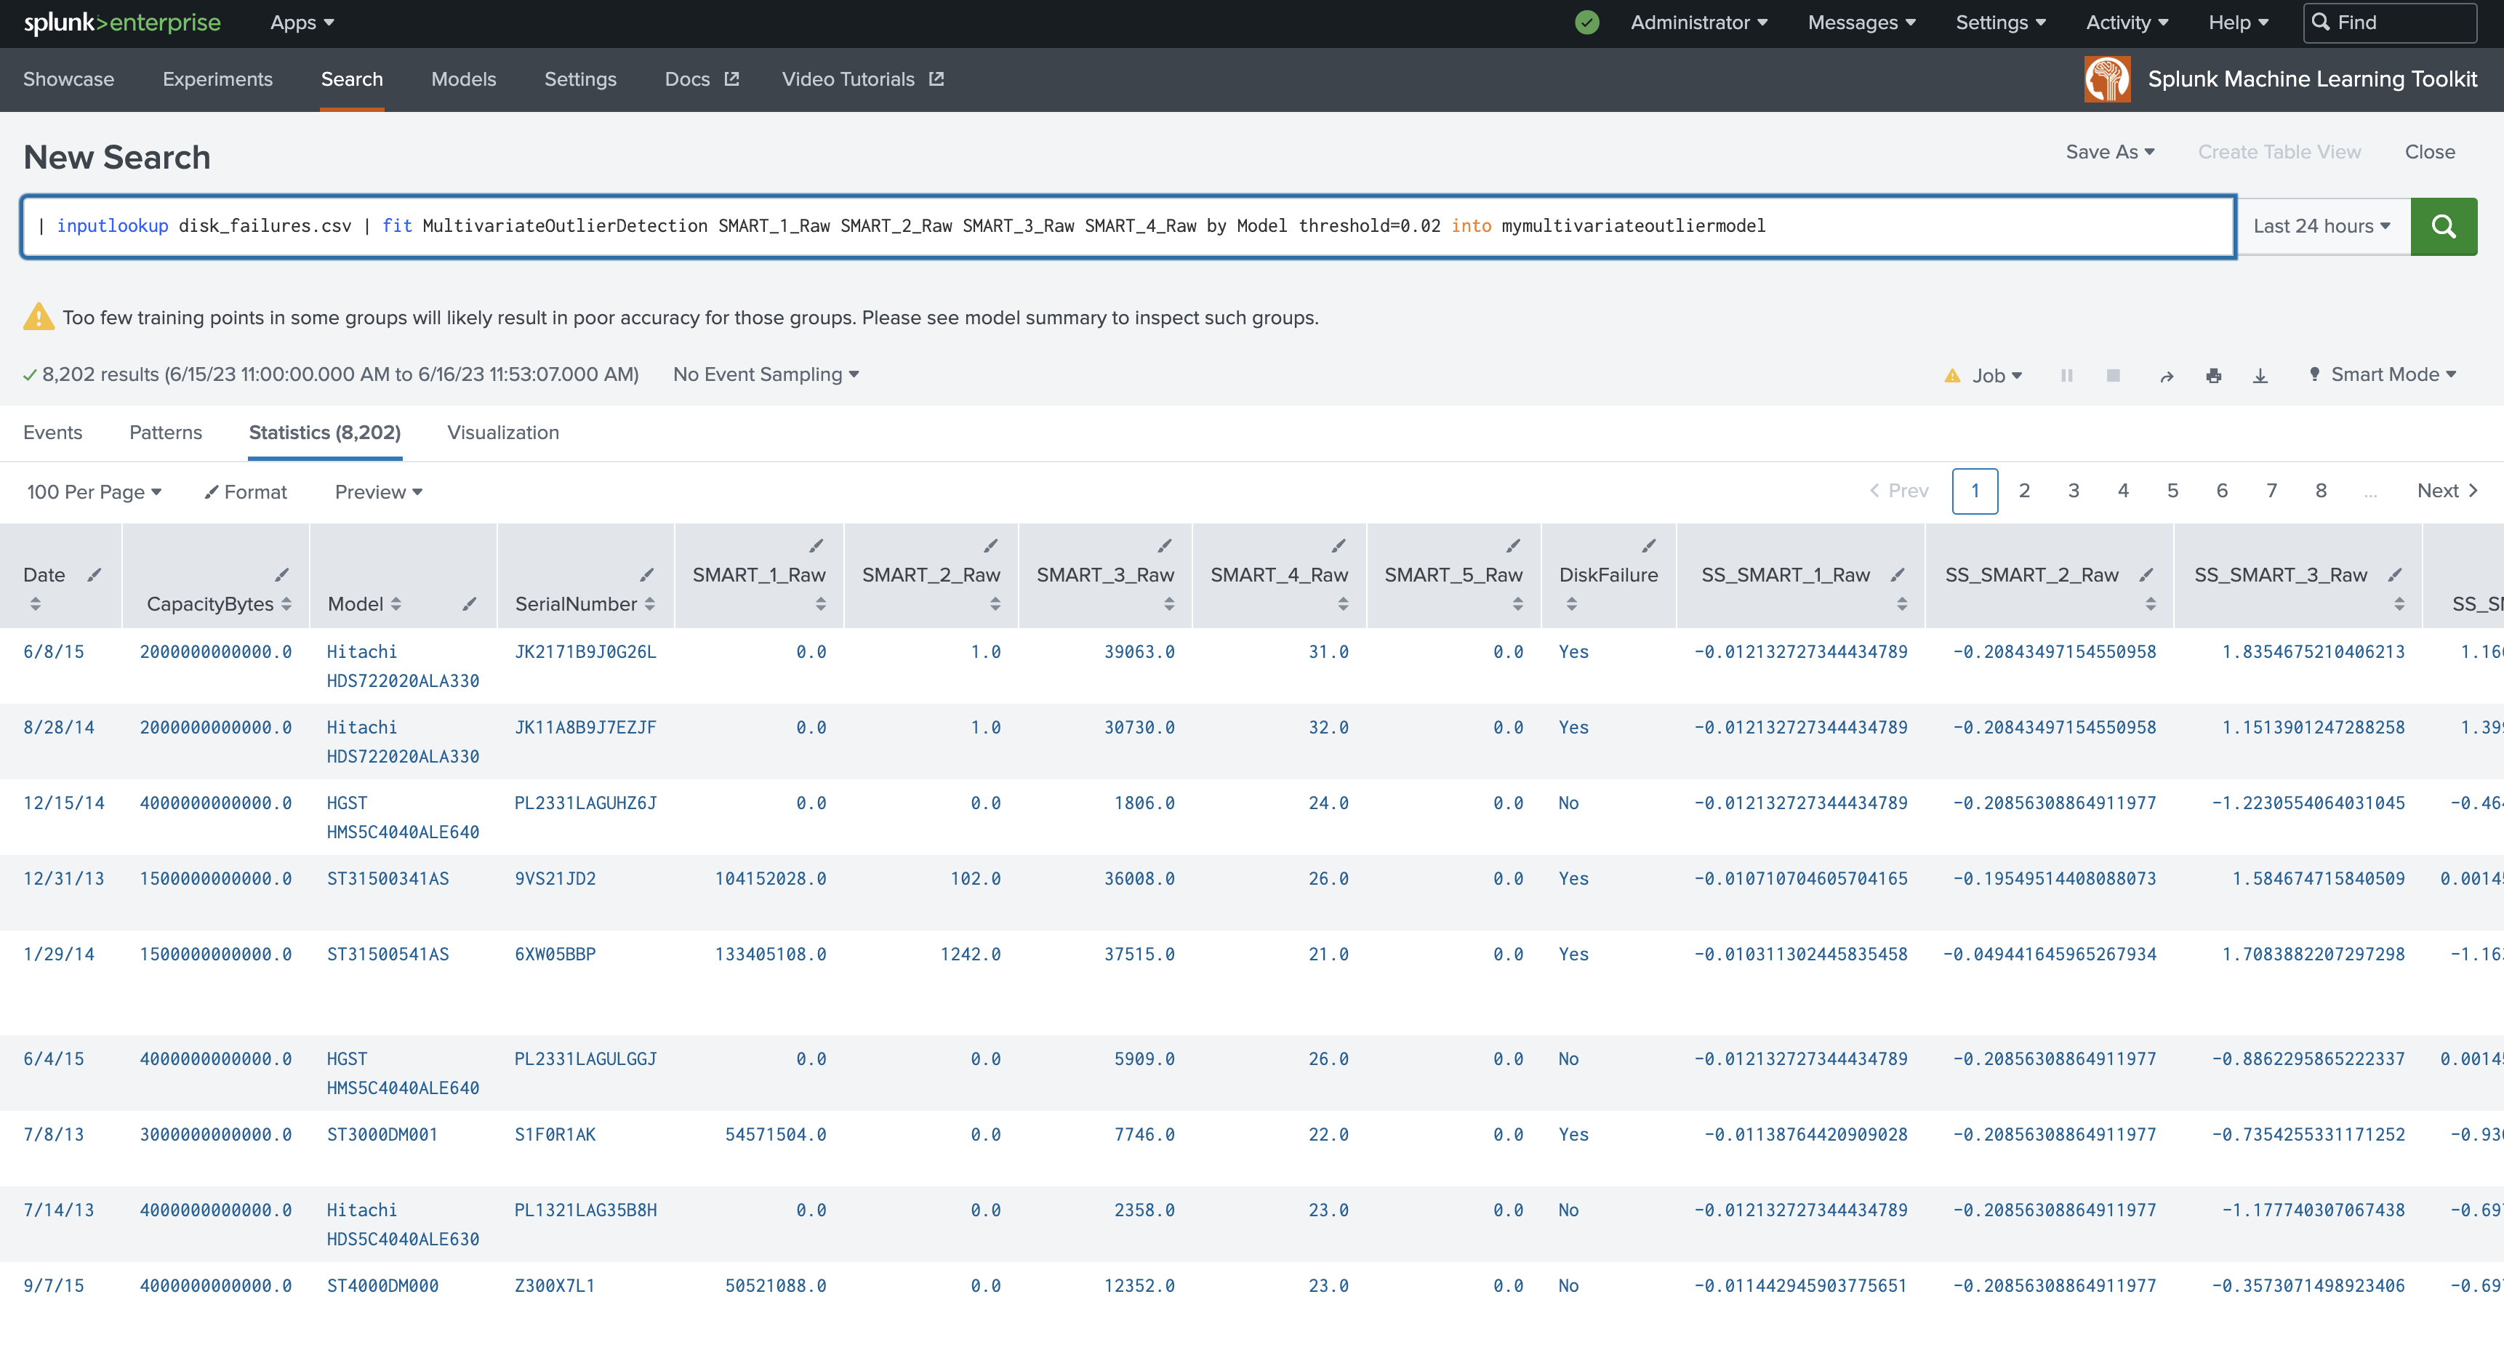The width and height of the screenshot is (2504, 1358).
Task: Open the top bar Settings menu
Action: [2000, 23]
